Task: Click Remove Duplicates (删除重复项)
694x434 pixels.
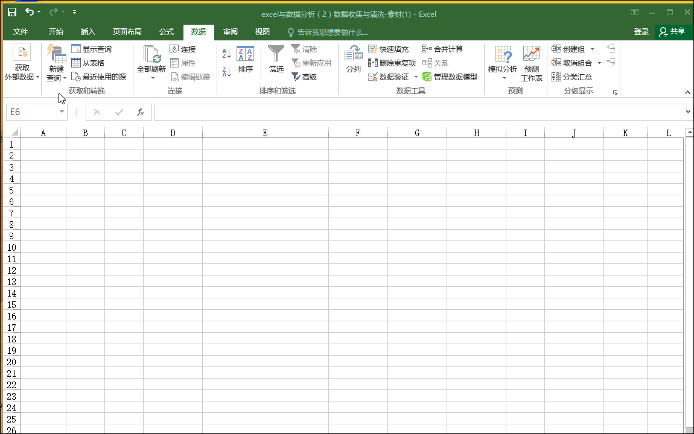Action: point(392,63)
